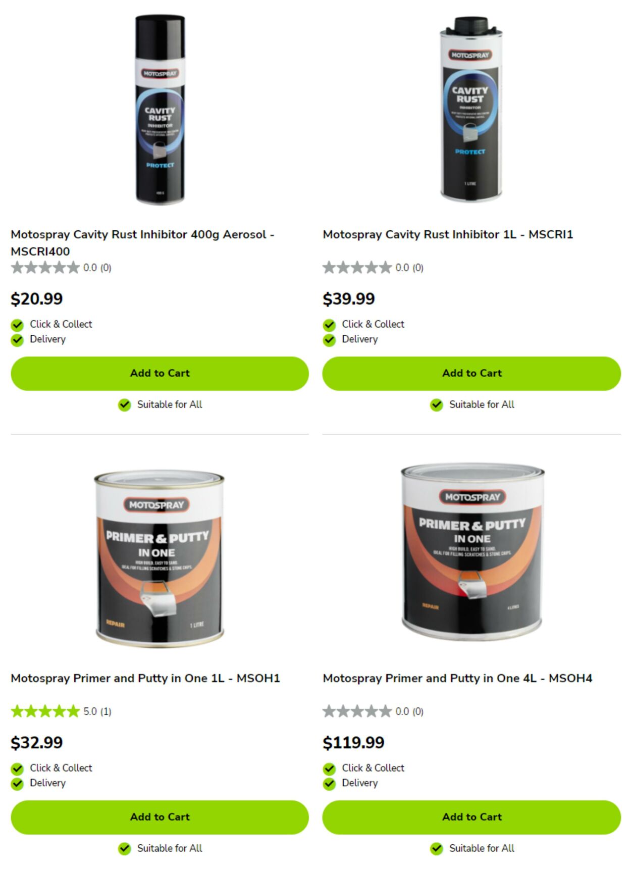Click grey star rating of the 400g Aerosol
Viewport: 631px width, 870px height.
pyautogui.click(x=45, y=268)
